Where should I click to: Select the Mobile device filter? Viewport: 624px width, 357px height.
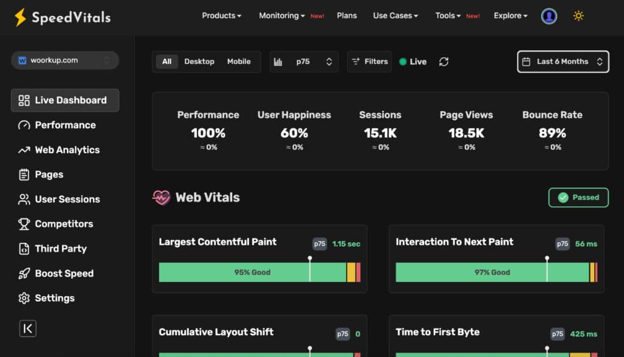click(239, 62)
